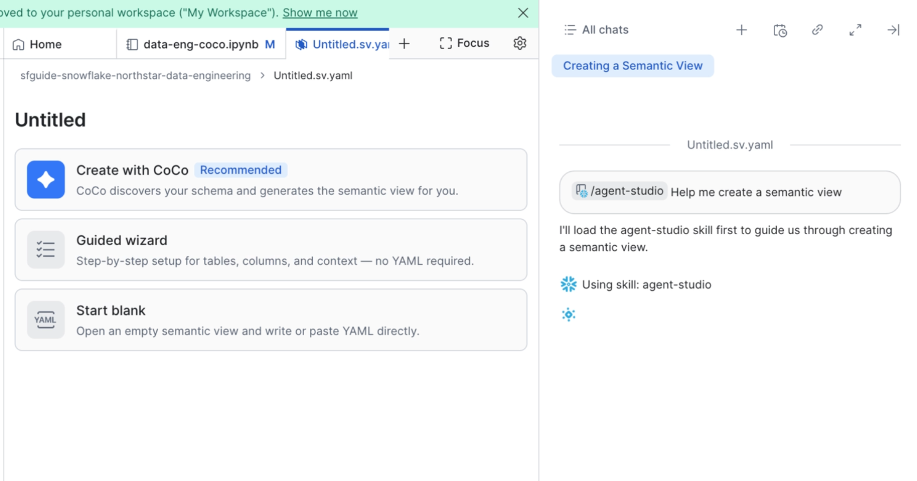This screenshot has height=481, width=917.
Task: Open the All chats list
Action: 596,30
